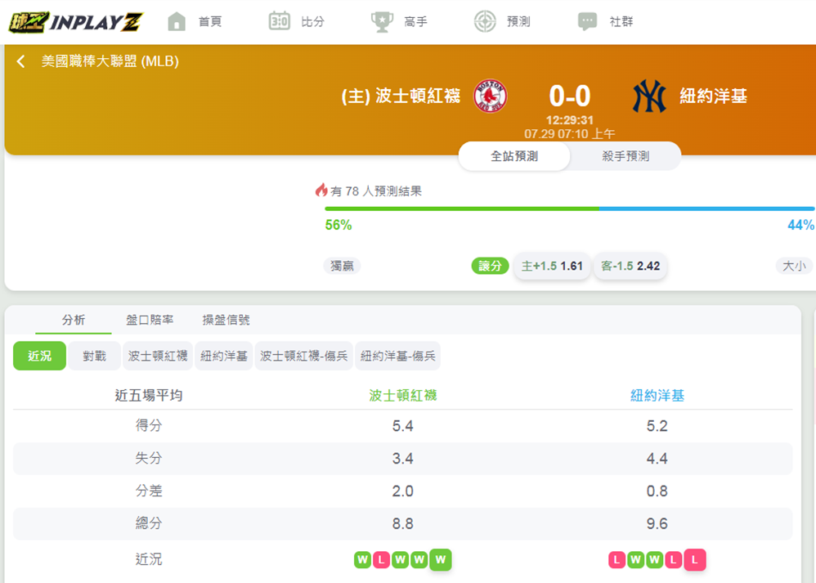Click the 美國職棒大聯盟 (MLB) league title
Screen dimensions: 816x583
click(x=110, y=61)
